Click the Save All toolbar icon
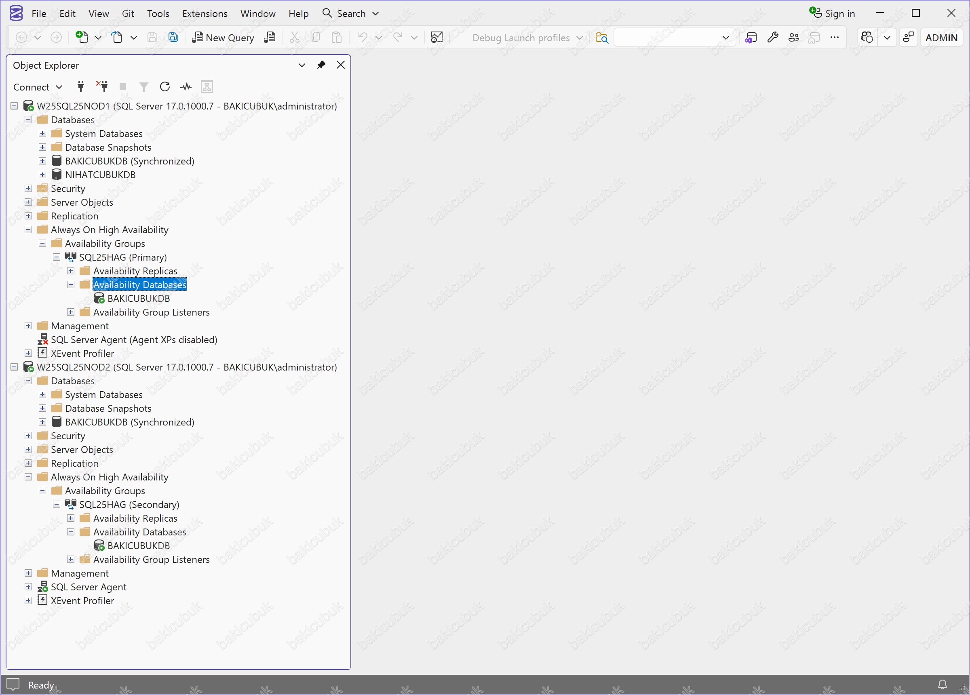The width and height of the screenshot is (970, 695). tap(173, 38)
